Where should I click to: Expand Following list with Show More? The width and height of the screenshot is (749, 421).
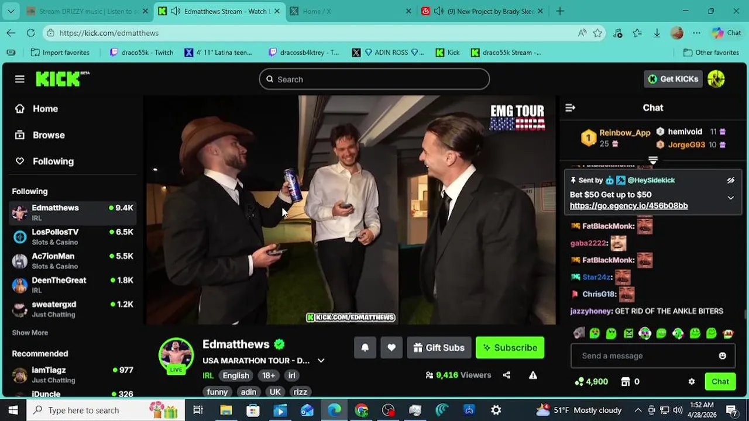click(30, 333)
